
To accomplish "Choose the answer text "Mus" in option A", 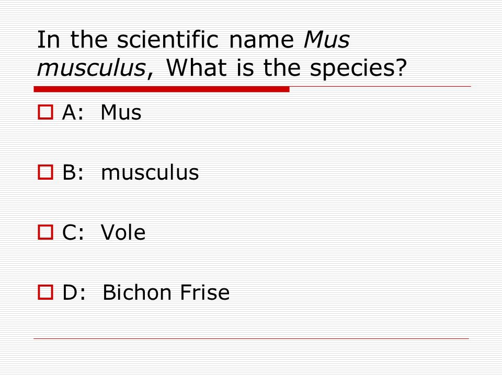I will point(121,113).
